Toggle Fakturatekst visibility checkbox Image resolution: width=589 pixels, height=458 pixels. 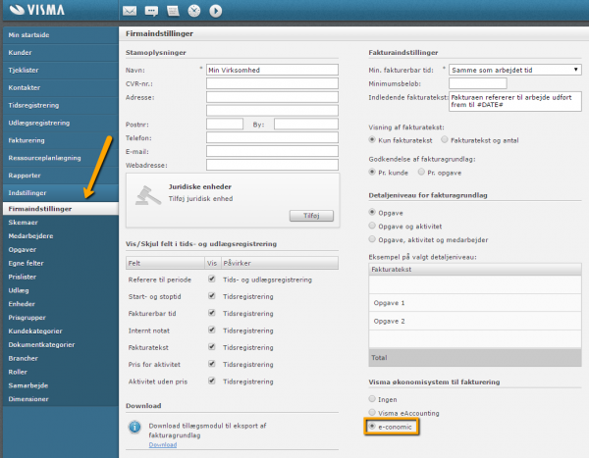point(212,347)
